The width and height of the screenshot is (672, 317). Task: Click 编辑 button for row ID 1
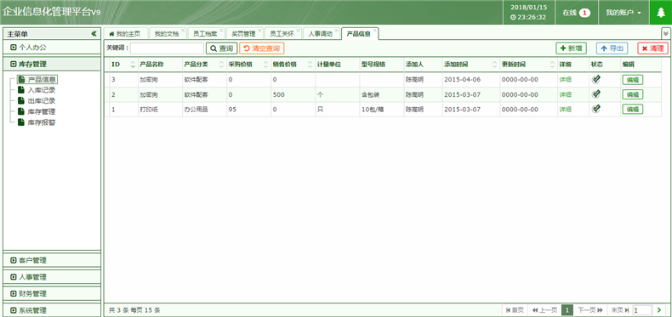[x=633, y=110]
